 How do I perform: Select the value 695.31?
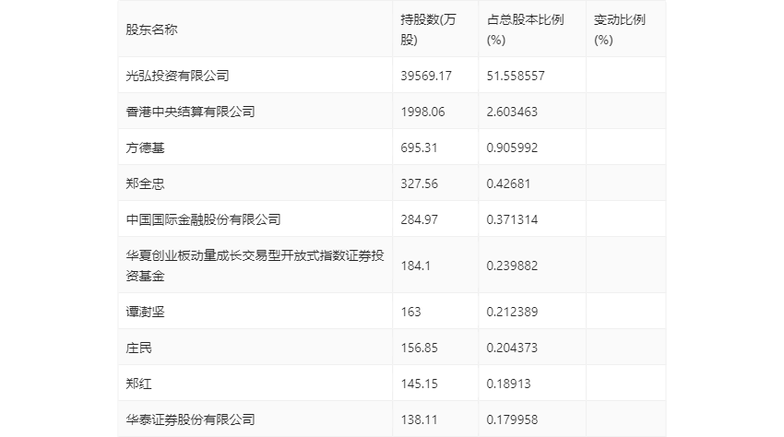point(419,148)
